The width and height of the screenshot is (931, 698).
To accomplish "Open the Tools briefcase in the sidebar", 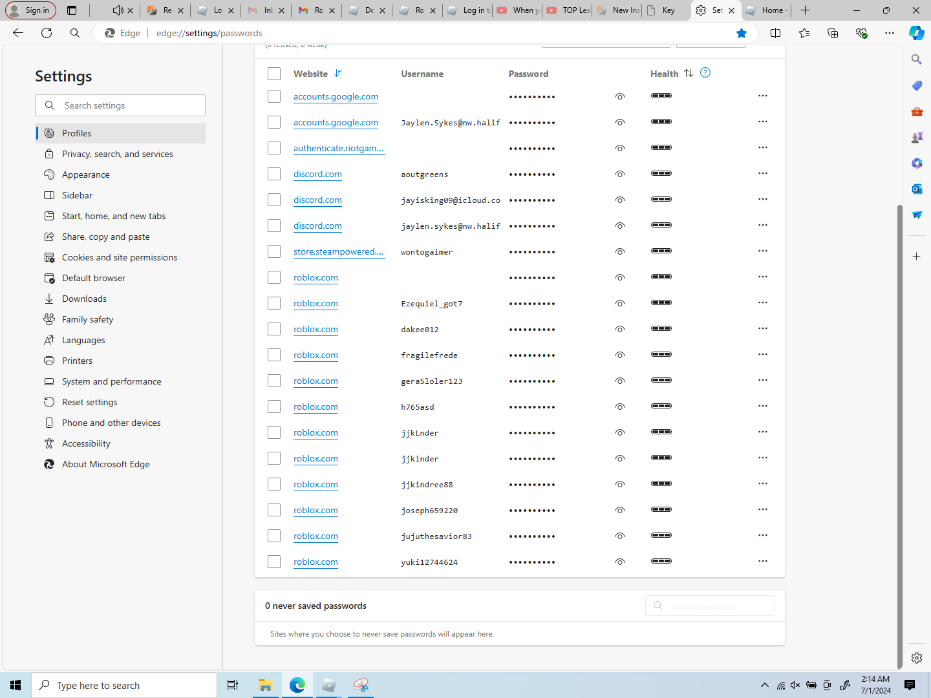I will [x=917, y=111].
